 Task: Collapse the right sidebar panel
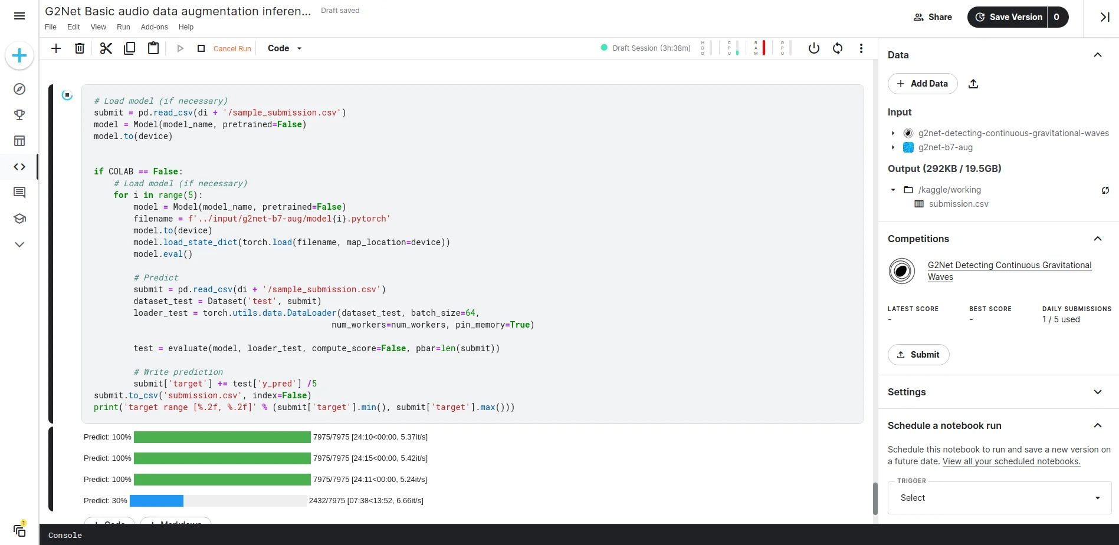click(x=1105, y=17)
